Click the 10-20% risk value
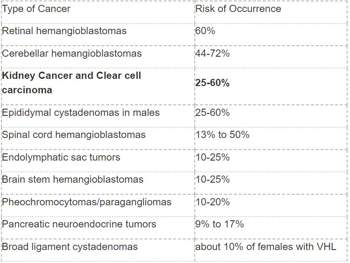The height and width of the screenshot is (263, 350). (212, 202)
